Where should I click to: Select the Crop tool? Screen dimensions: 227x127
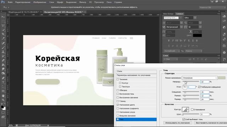point(3,34)
